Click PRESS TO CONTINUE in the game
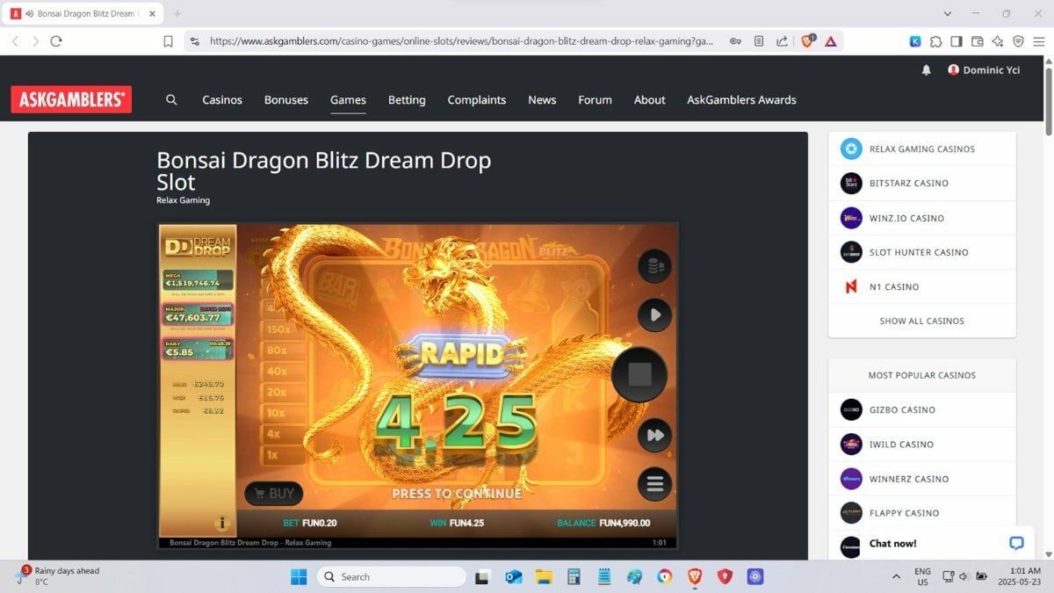The width and height of the screenshot is (1054, 593). (x=457, y=494)
